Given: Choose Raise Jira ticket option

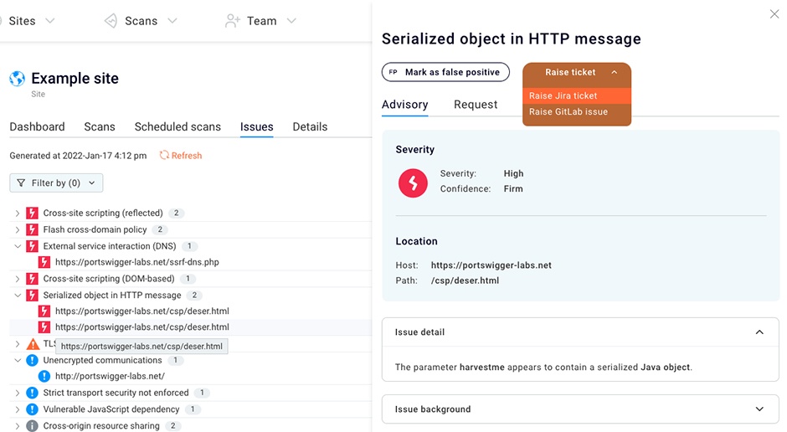Looking at the screenshot, I should (577, 95).
